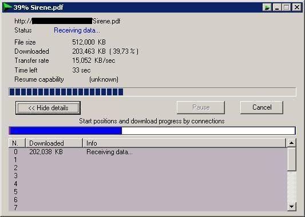Viewport: 305px width, 217px height.
Task: Click the disabled maximize button
Action: [286, 7]
